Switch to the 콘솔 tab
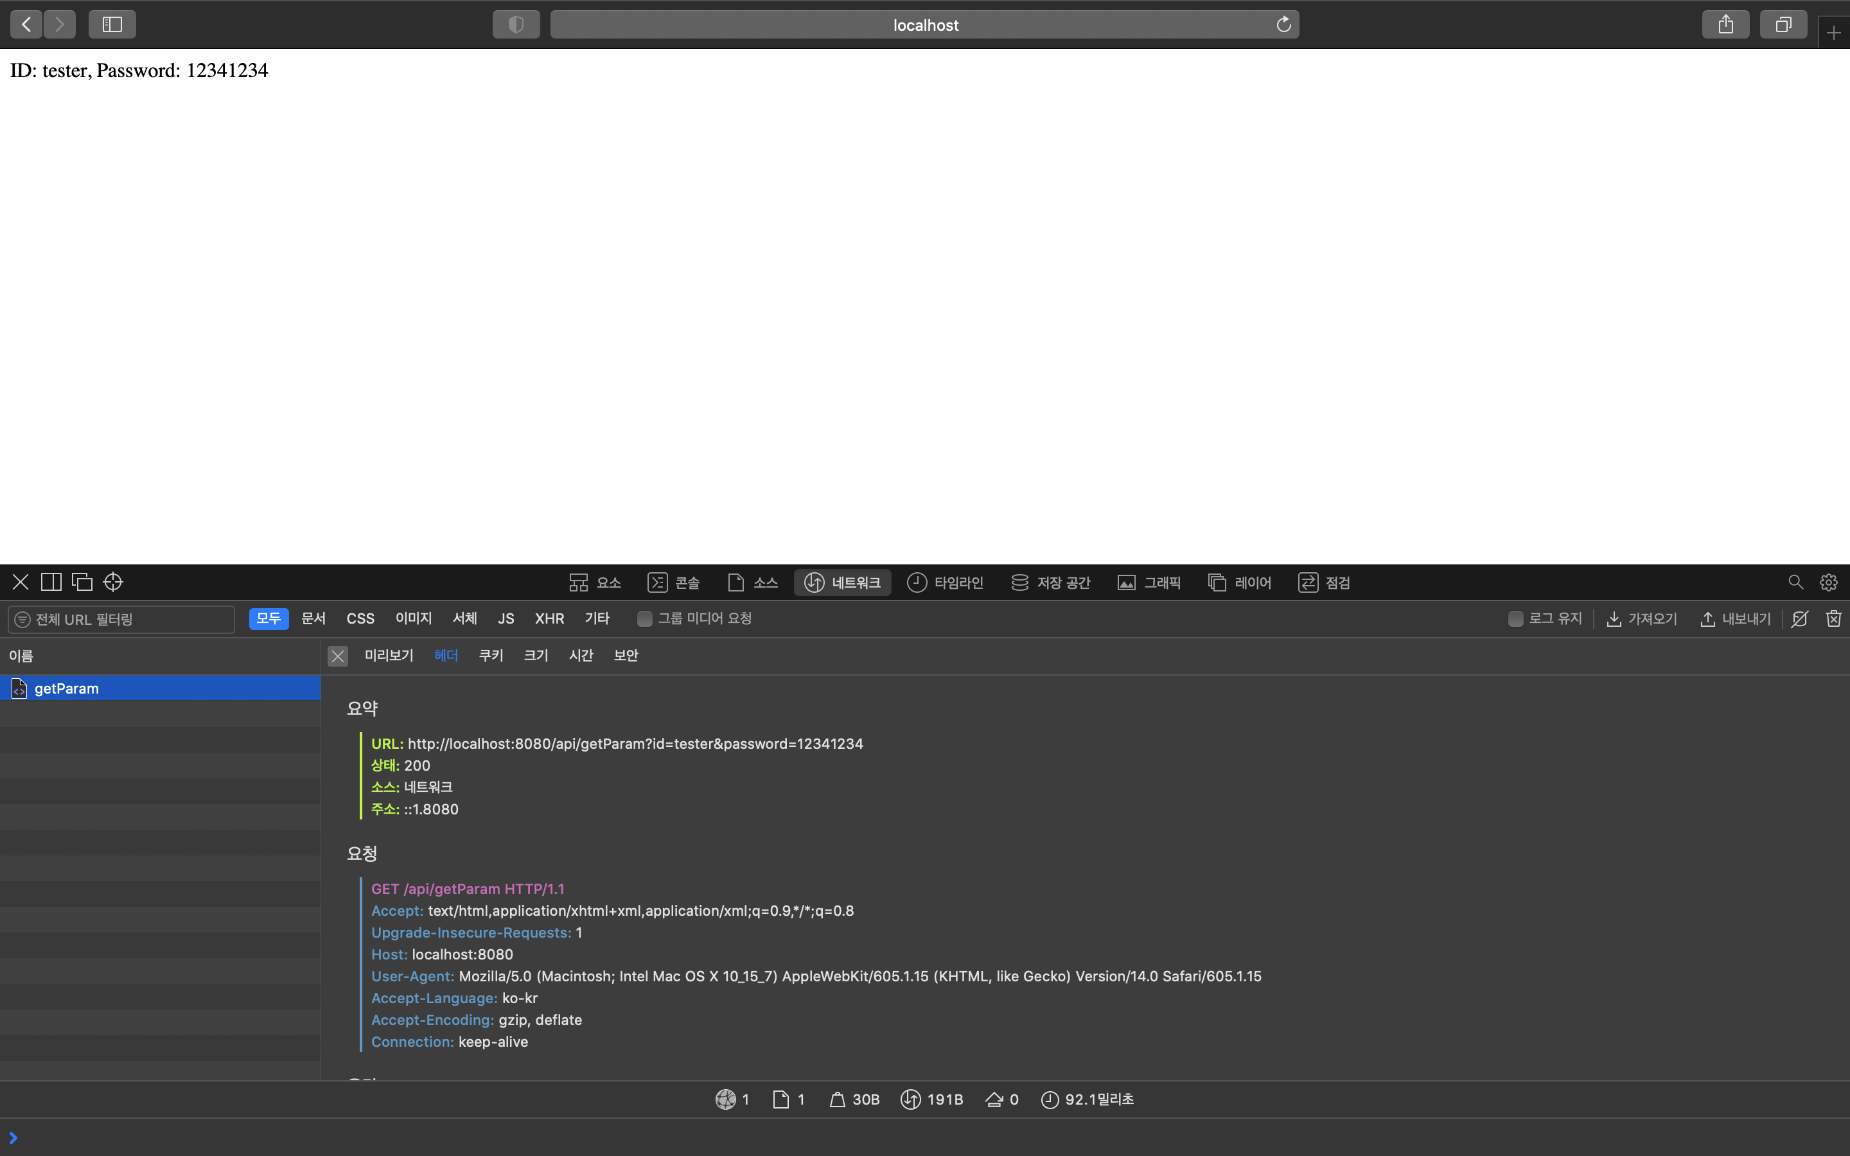 [x=673, y=582]
